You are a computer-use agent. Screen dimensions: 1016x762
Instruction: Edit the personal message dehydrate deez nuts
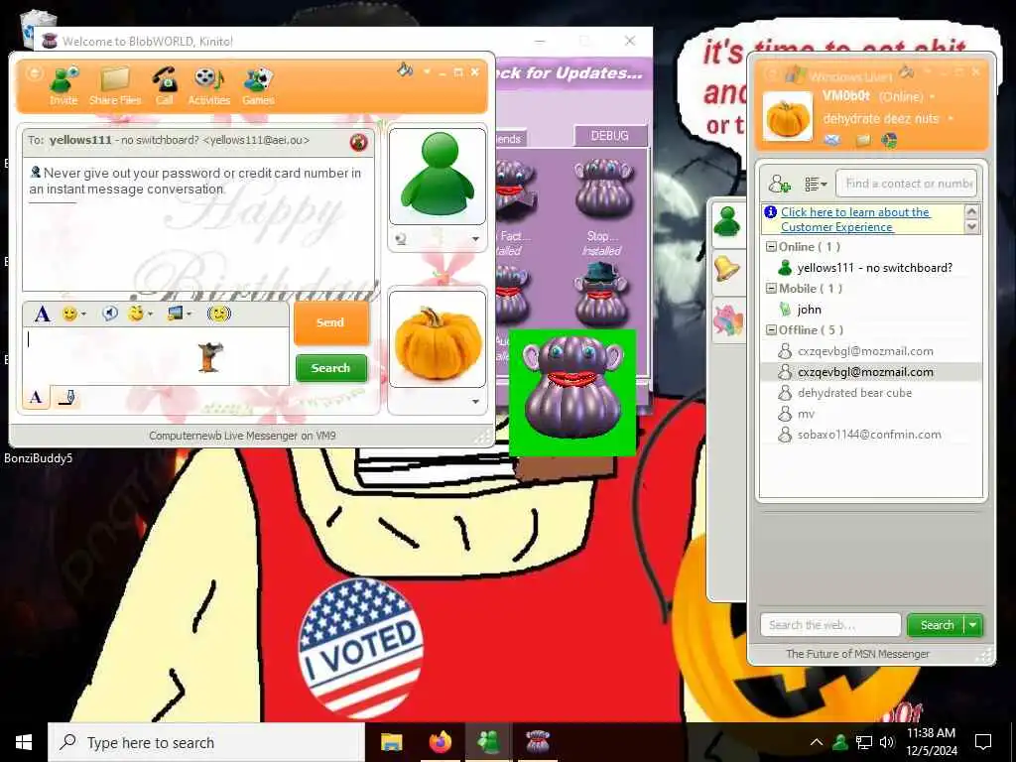click(x=881, y=119)
